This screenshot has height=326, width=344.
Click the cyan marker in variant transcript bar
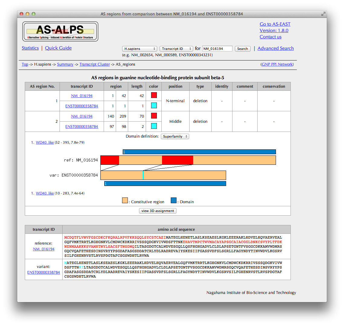pos(143,175)
